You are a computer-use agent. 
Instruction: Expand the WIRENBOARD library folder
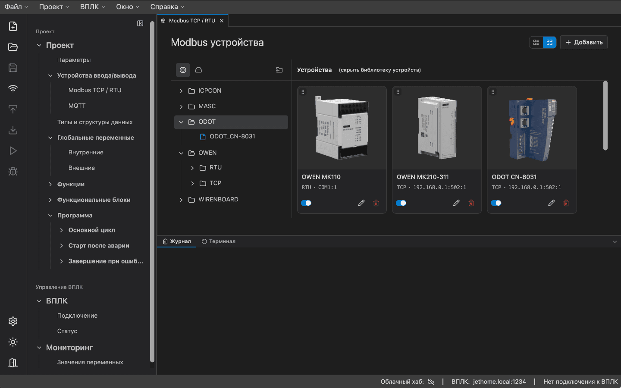pyautogui.click(x=181, y=200)
